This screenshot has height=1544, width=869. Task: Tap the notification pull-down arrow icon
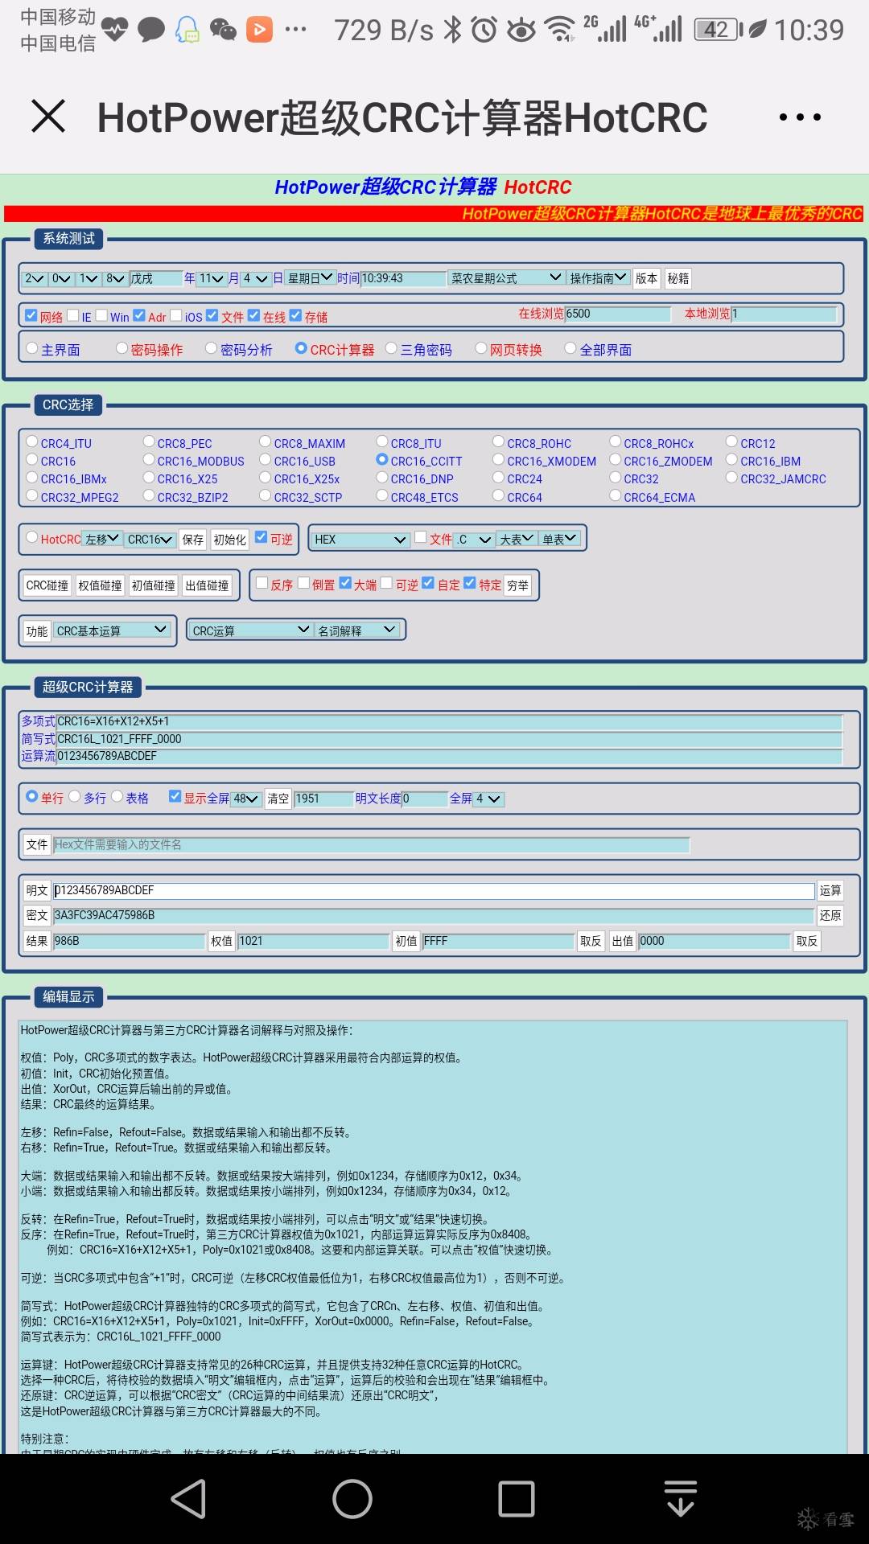tap(681, 1498)
